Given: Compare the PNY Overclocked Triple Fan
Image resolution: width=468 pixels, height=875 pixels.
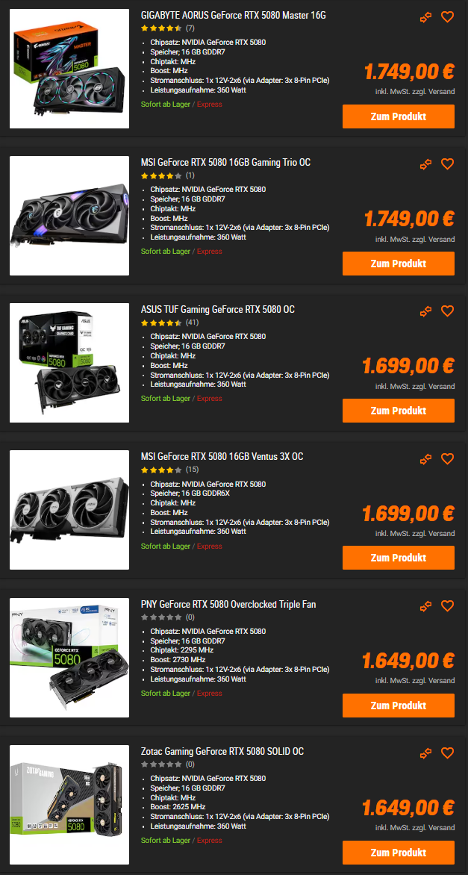Looking at the screenshot, I should pyautogui.click(x=426, y=606).
